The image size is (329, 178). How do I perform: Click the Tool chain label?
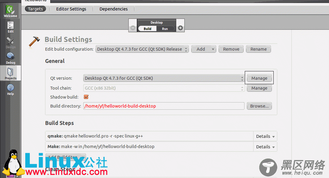pos(61,88)
